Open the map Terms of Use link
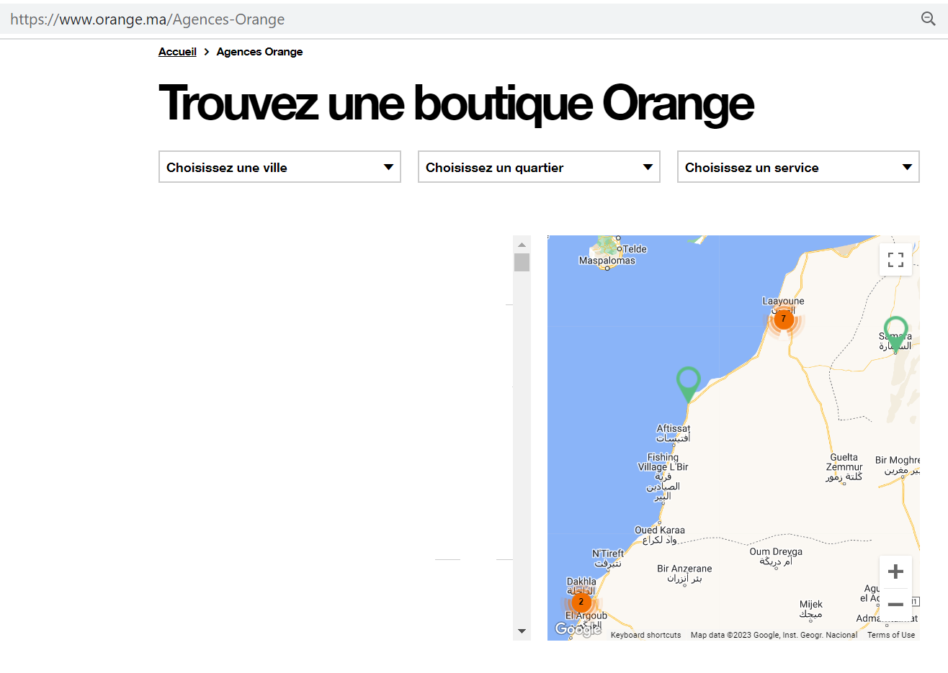Image resolution: width=948 pixels, height=673 pixels. (x=891, y=635)
